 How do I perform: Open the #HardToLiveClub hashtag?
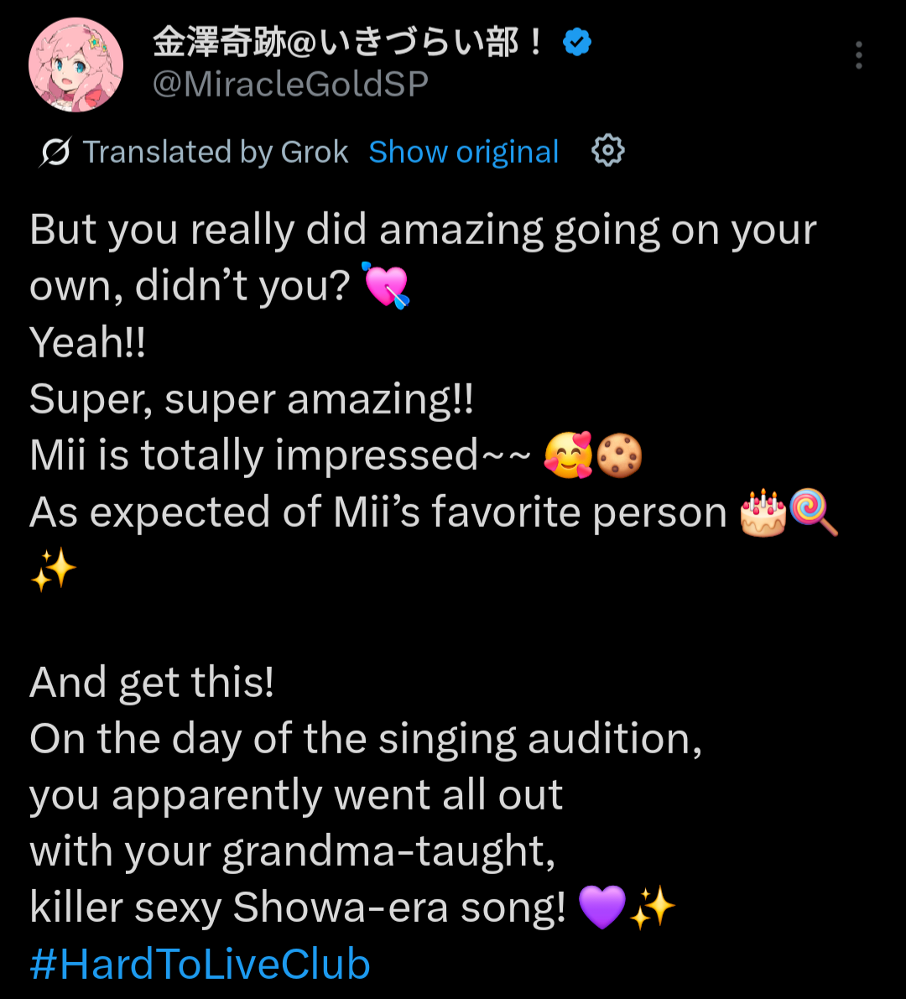200,965
